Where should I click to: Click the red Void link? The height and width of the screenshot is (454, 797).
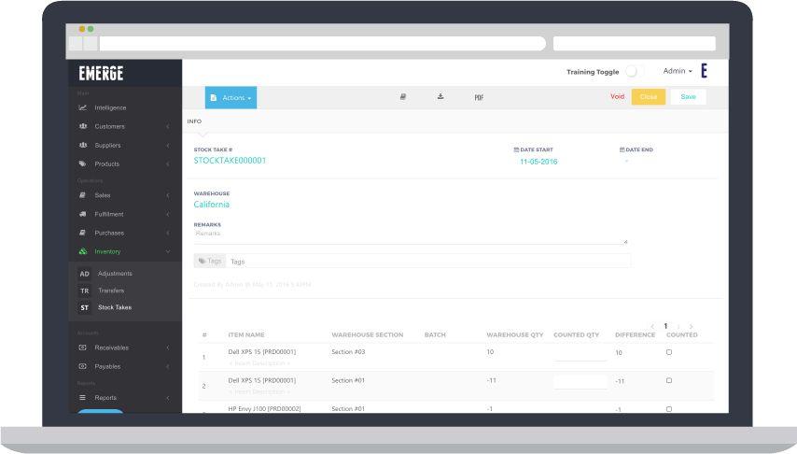(617, 97)
